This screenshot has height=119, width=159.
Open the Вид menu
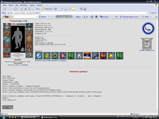point(17,5)
